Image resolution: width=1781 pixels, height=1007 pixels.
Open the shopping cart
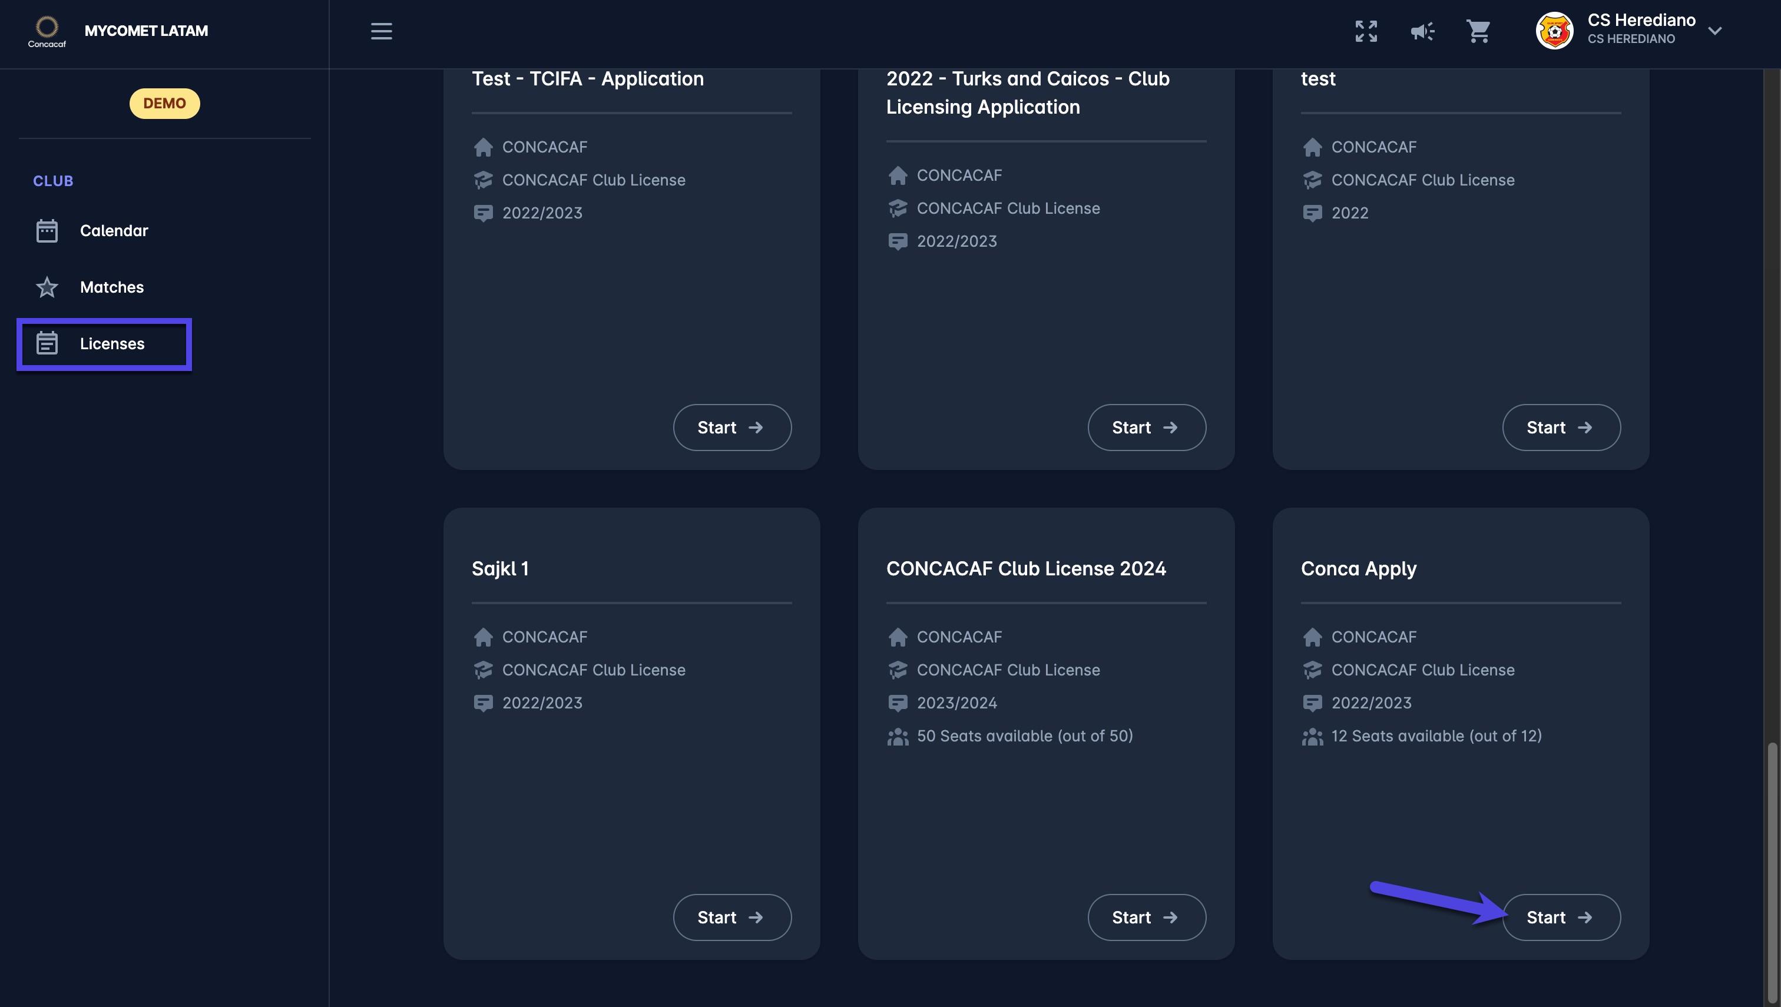[x=1478, y=31]
